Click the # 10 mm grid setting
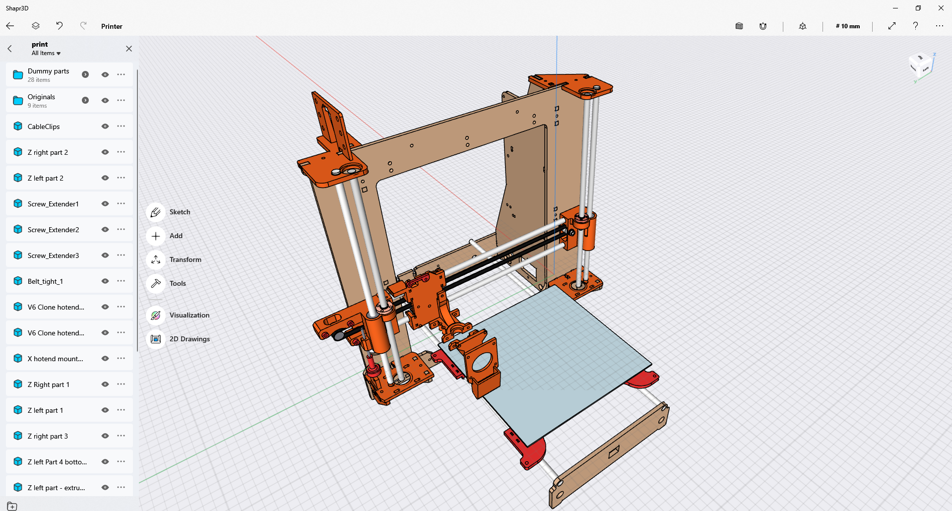Screen dimensions: 952x511 [847, 26]
